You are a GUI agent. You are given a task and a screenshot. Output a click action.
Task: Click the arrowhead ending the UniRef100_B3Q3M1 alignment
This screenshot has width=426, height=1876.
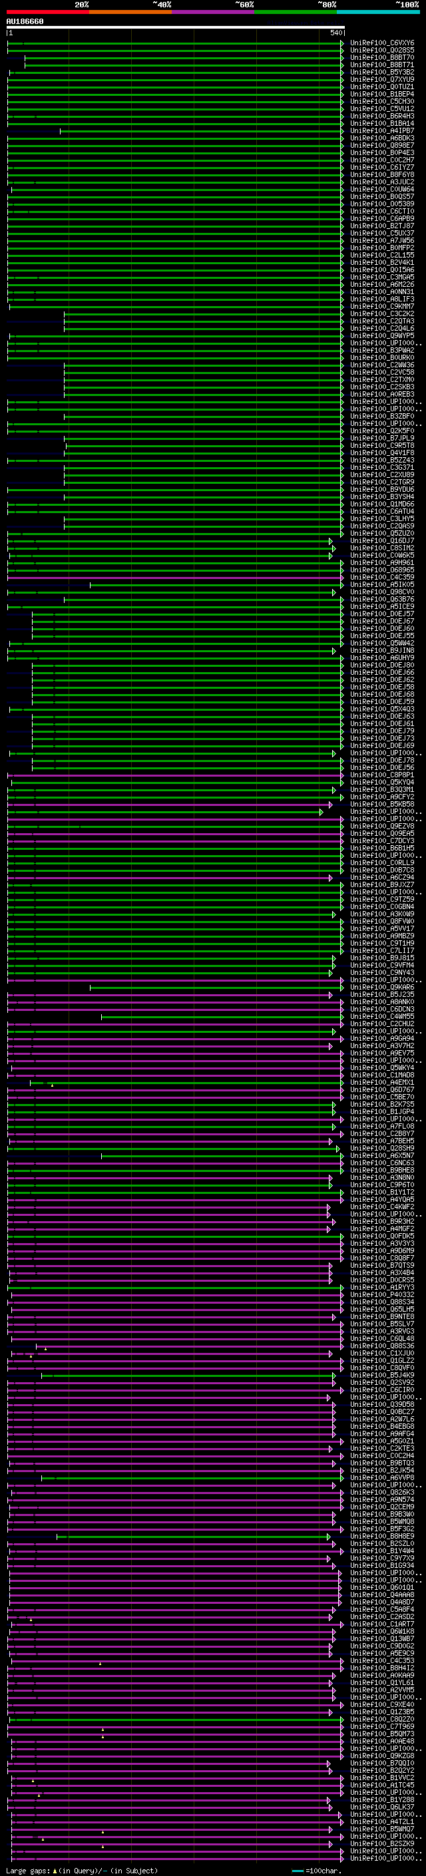click(x=334, y=789)
